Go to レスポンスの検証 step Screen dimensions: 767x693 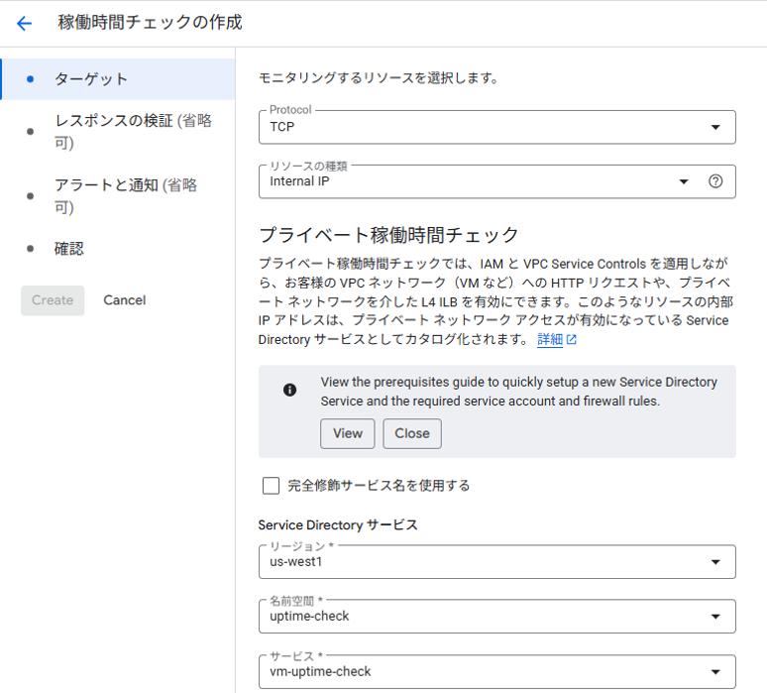click(118, 132)
